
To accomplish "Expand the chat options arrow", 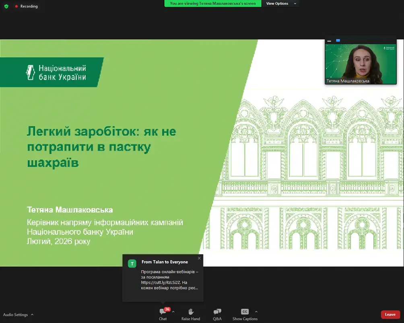I will click(173, 312).
